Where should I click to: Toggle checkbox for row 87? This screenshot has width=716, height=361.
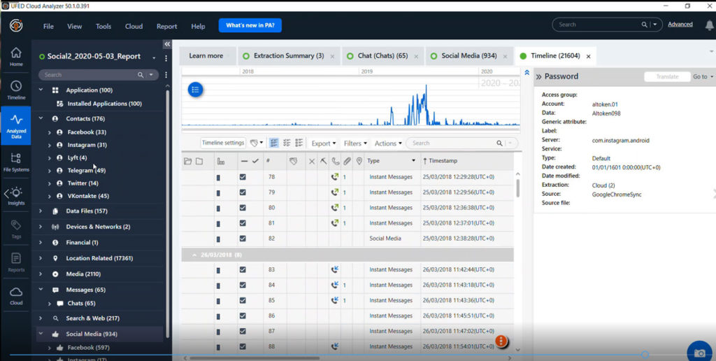point(243,332)
